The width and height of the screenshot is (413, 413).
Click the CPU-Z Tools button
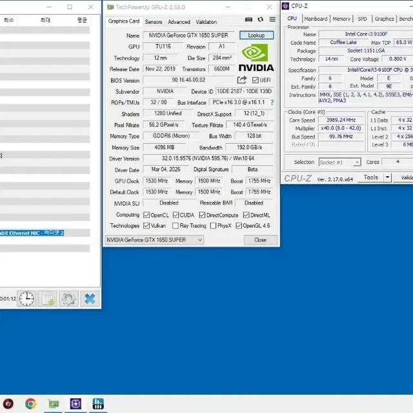click(x=371, y=177)
